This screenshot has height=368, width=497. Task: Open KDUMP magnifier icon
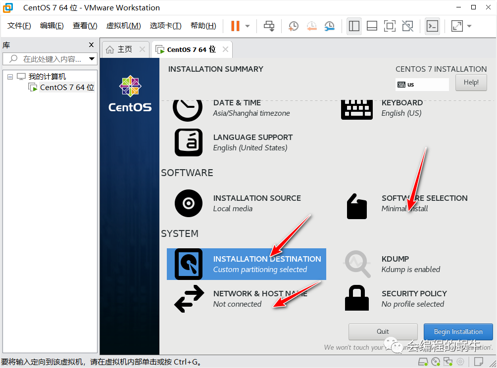coord(357,264)
